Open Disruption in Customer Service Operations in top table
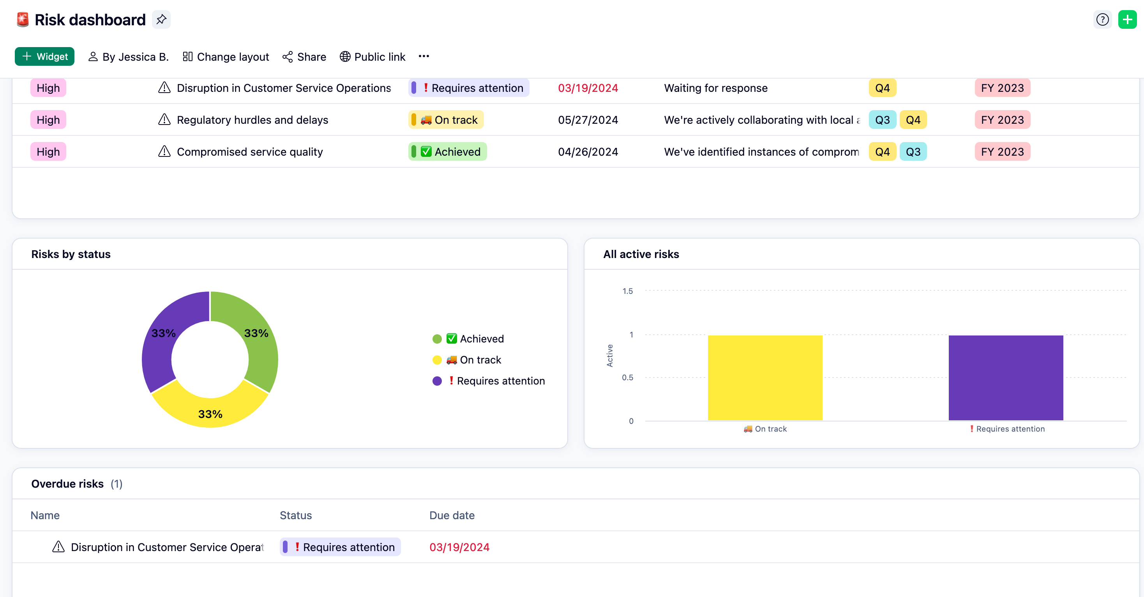This screenshot has height=597, width=1144. pos(284,88)
